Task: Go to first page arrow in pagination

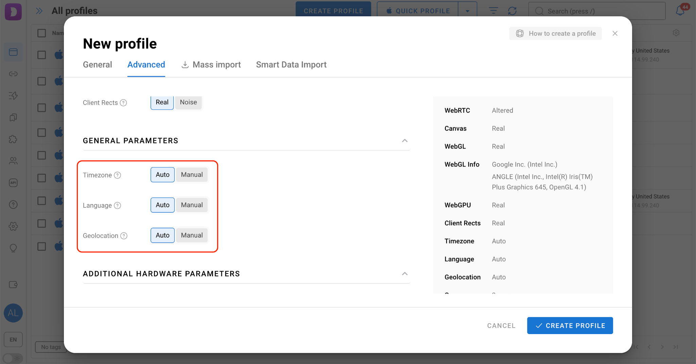Action: [x=636, y=347]
